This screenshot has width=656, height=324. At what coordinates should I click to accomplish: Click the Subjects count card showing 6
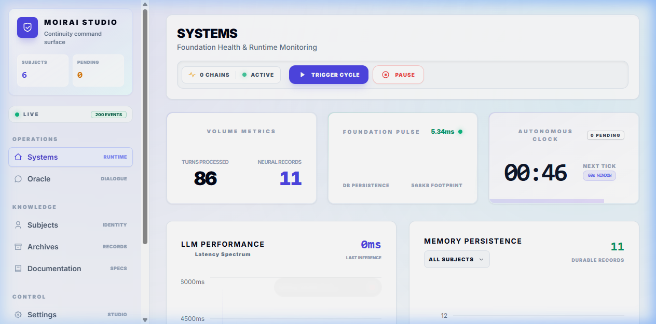pos(43,71)
